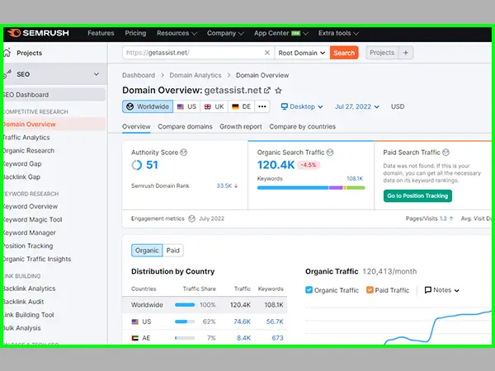This screenshot has height=371, width=495.
Task: Click Organic Search Traffic card
Action: point(311,175)
